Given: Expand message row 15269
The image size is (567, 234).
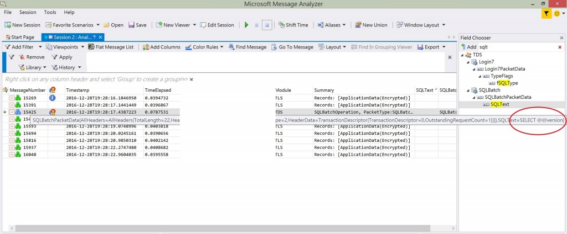Looking at the screenshot, I should click(12, 98).
